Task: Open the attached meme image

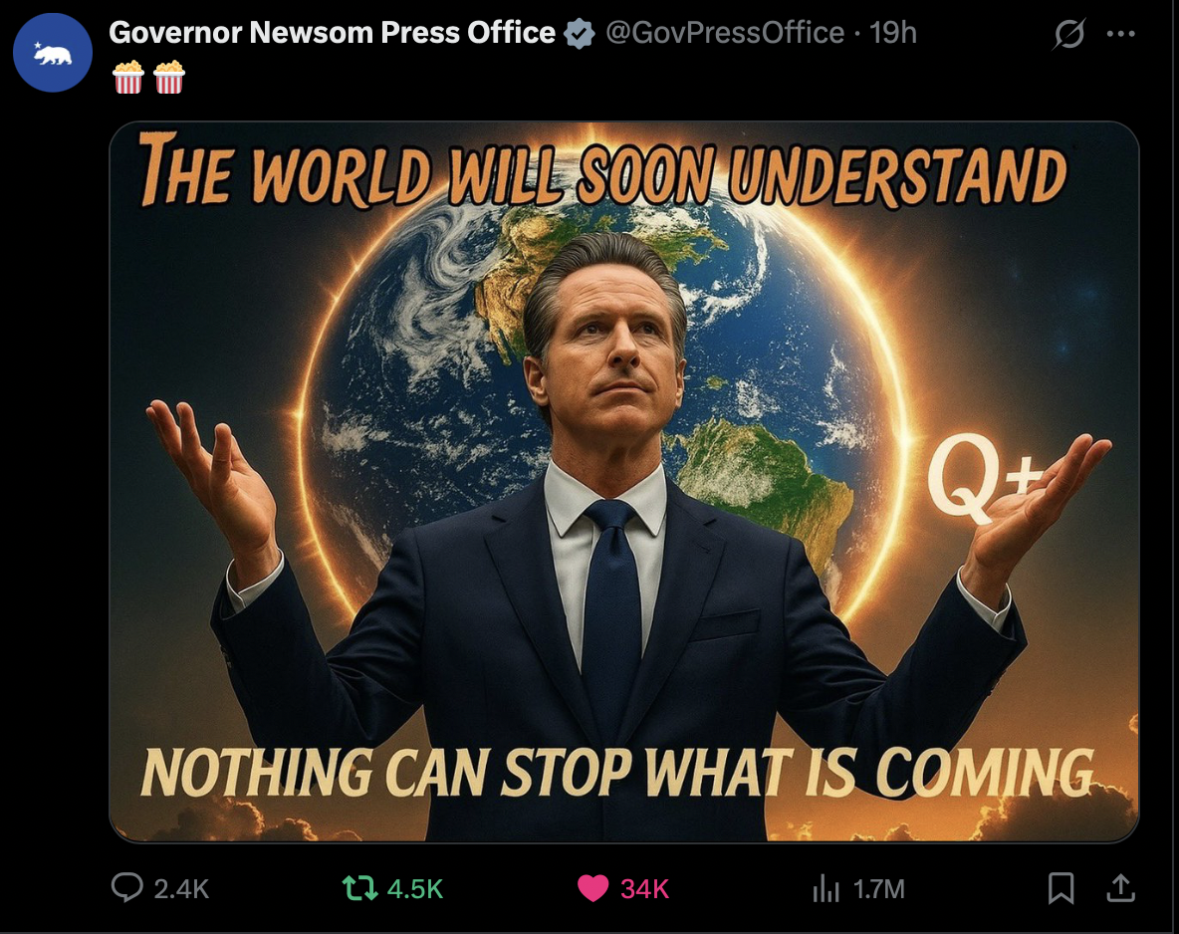Action: coord(624,481)
